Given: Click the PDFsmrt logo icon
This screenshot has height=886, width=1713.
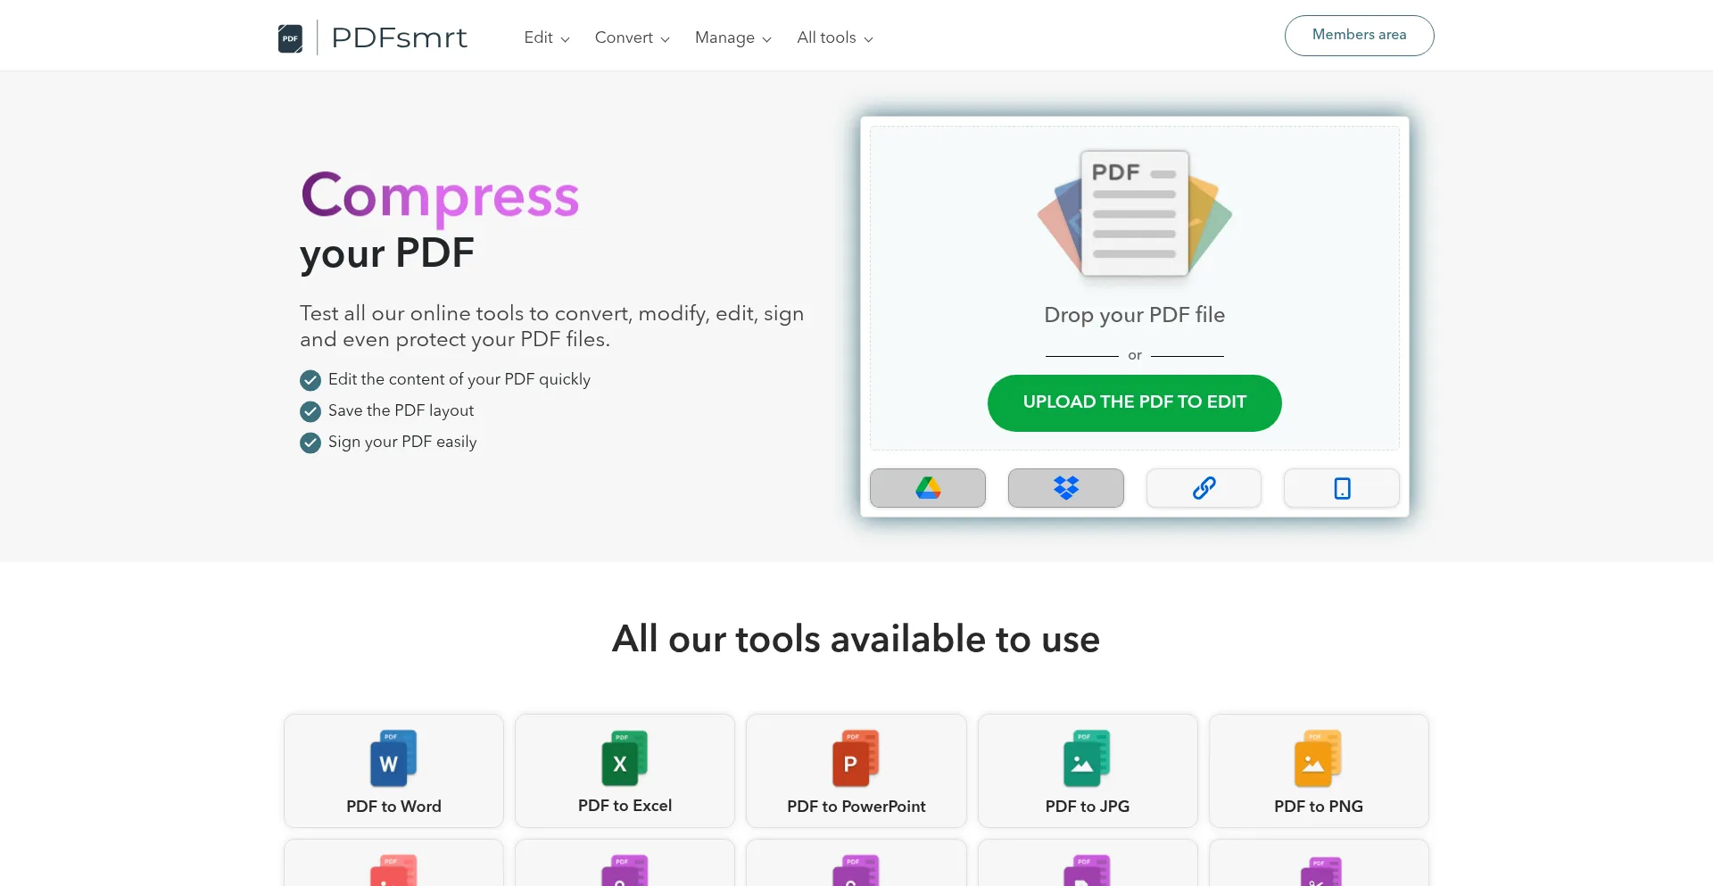Looking at the screenshot, I should click(290, 38).
